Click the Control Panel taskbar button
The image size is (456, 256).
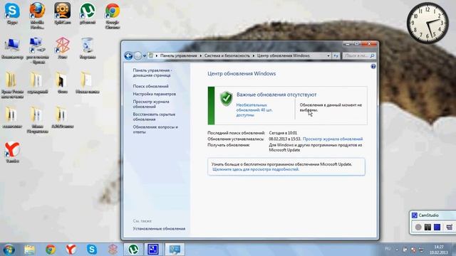(175, 250)
